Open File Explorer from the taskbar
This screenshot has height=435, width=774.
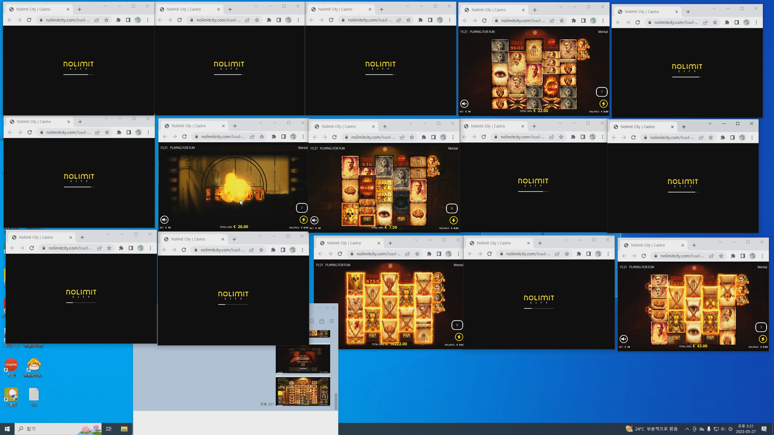(x=124, y=429)
